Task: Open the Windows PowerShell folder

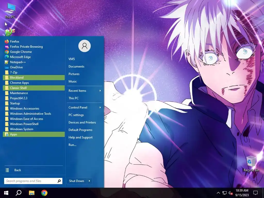Action: [x=34, y=124]
